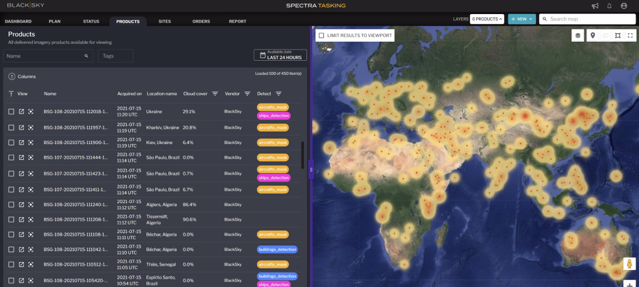Open the notifications bell icon
This screenshot has width=639, height=287.
pos(609,6)
